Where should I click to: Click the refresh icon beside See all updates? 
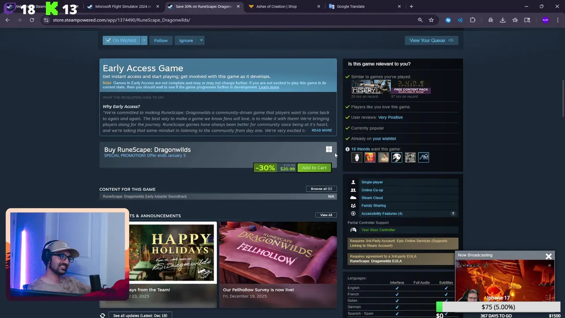102,315
